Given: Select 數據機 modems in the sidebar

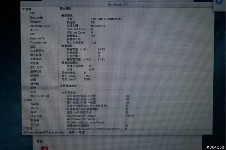Looking at the screenshot, I should [35, 120].
